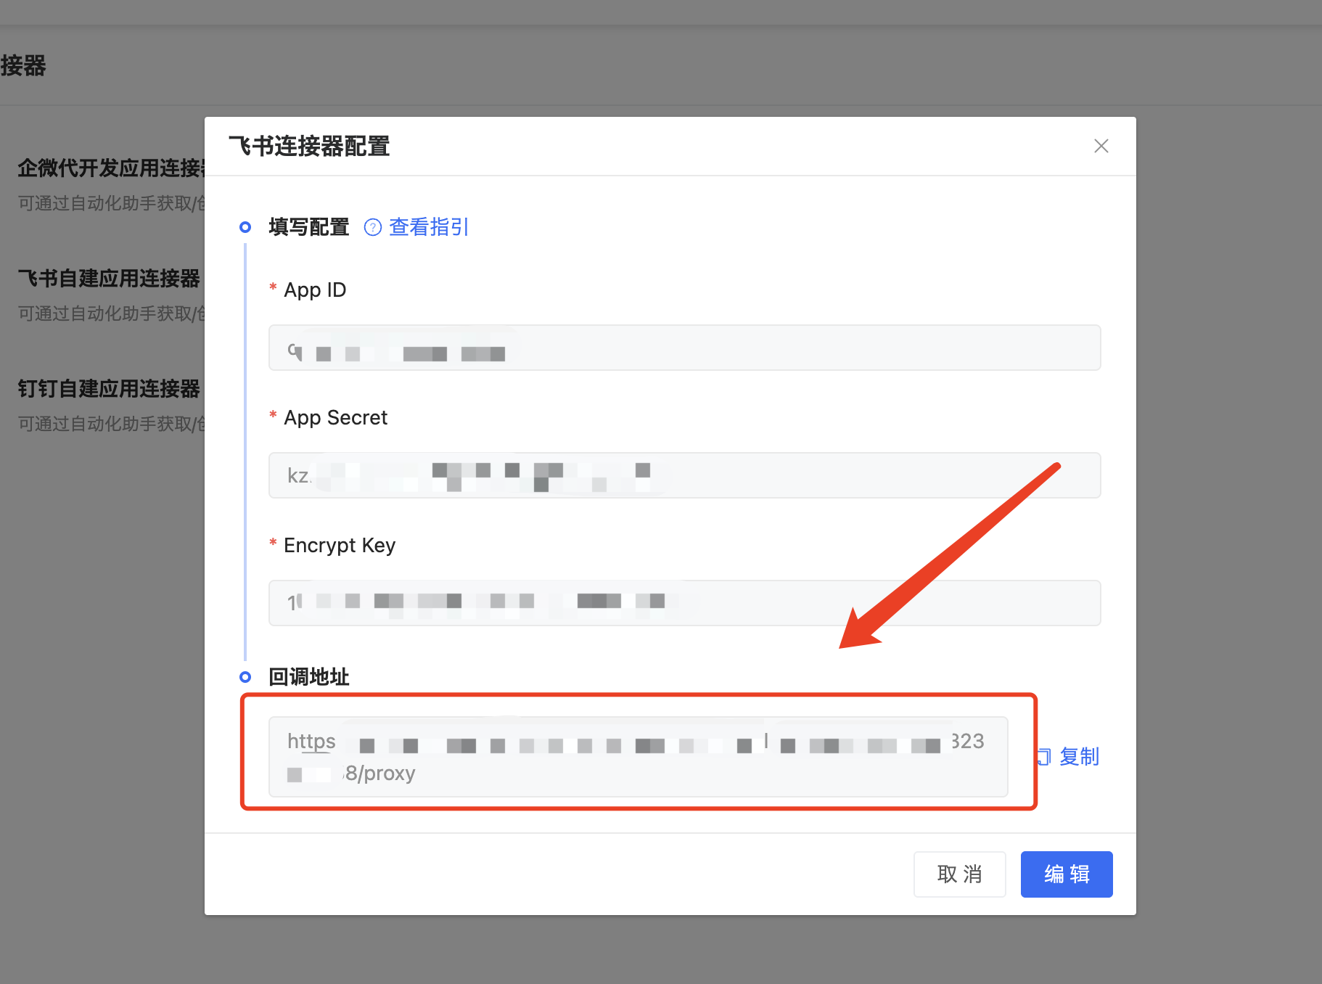
Task: Click the 填写配置 step circle marker
Action: tap(245, 227)
